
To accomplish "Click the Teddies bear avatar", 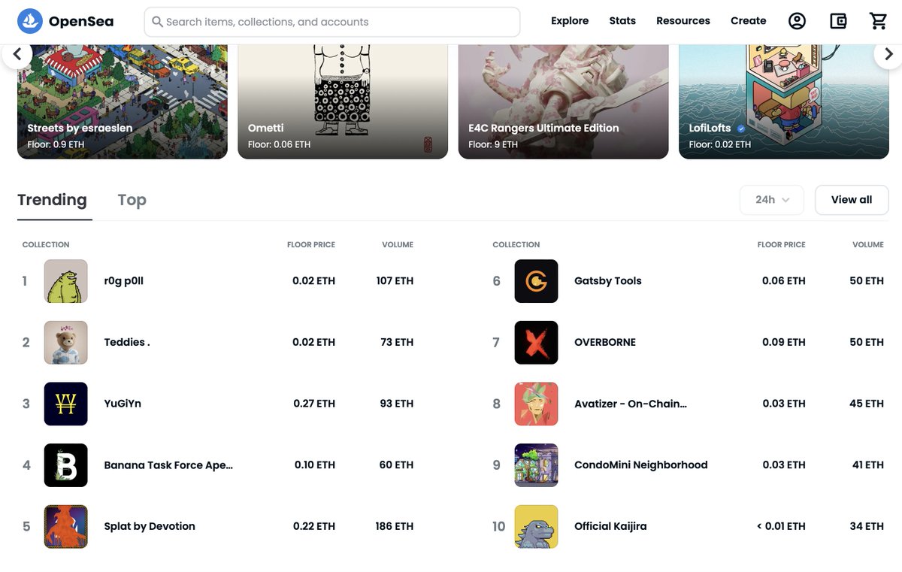I will pyautogui.click(x=66, y=343).
